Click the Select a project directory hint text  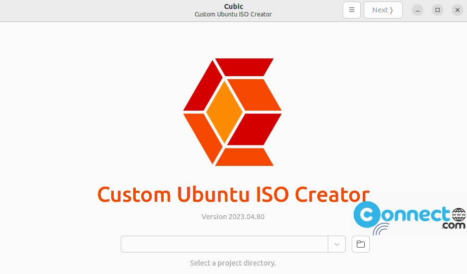tap(233, 263)
